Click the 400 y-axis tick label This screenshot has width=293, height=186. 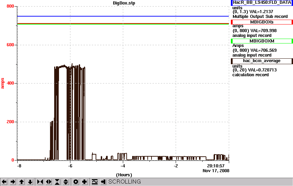[10, 83]
